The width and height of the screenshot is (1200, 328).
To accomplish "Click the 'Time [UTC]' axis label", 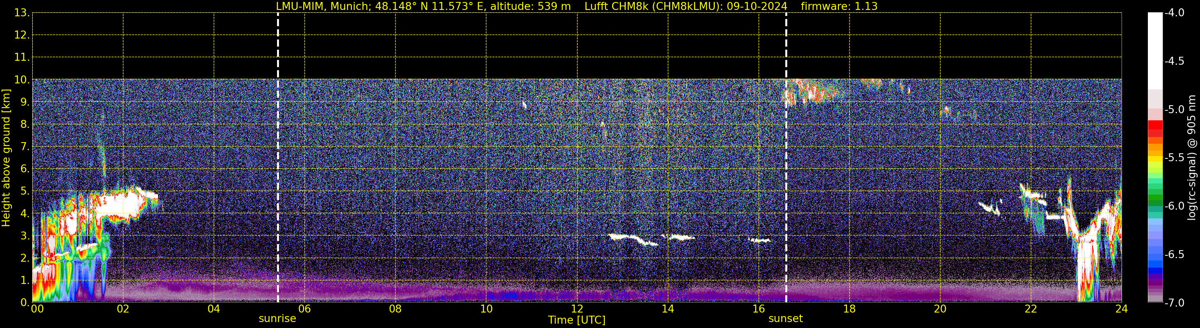I will tap(577, 320).
